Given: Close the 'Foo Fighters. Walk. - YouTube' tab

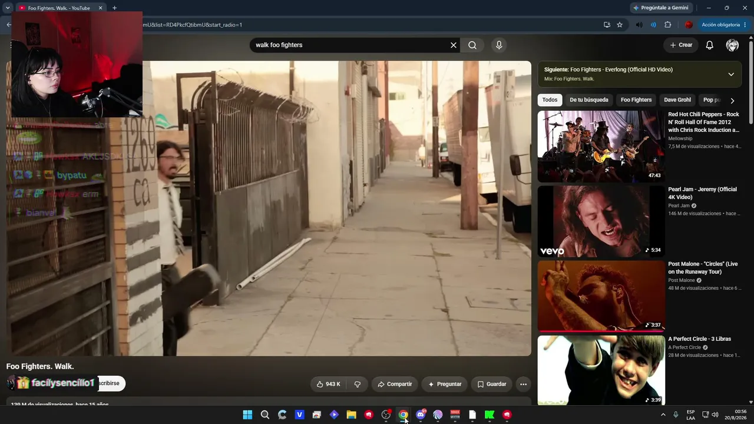Looking at the screenshot, I should [100, 8].
